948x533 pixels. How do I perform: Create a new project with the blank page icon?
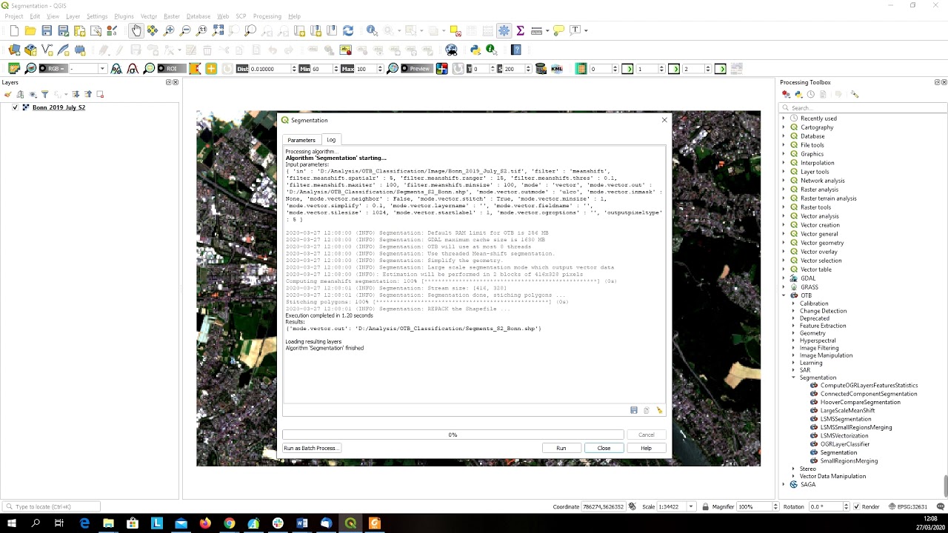click(x=14, y=30)
